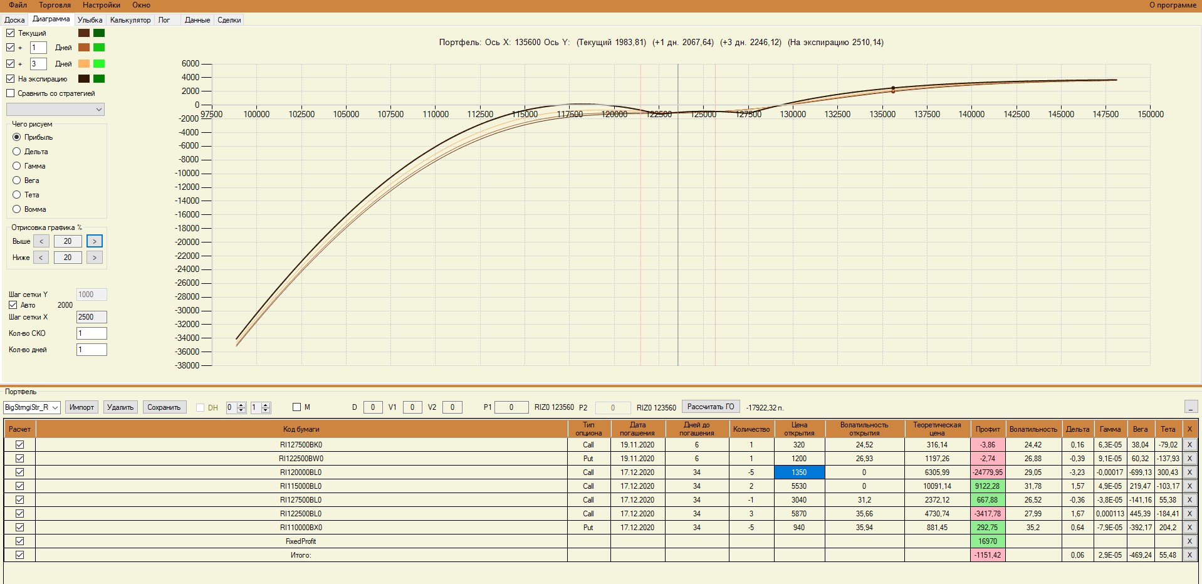
Task: Focus the Кол-во СКО input field
Action: 91,333
